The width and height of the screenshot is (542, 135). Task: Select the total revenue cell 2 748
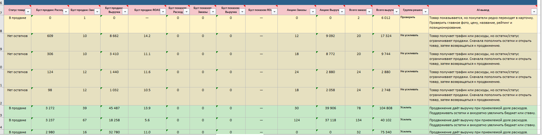tap(386, 96)
